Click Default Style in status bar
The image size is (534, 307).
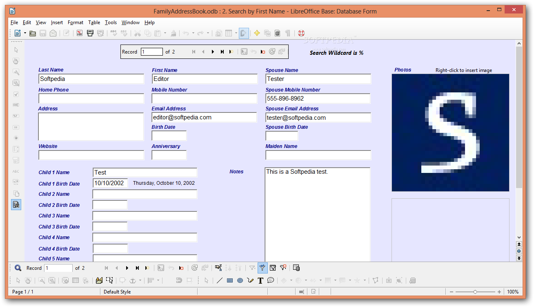click(117, 292)
